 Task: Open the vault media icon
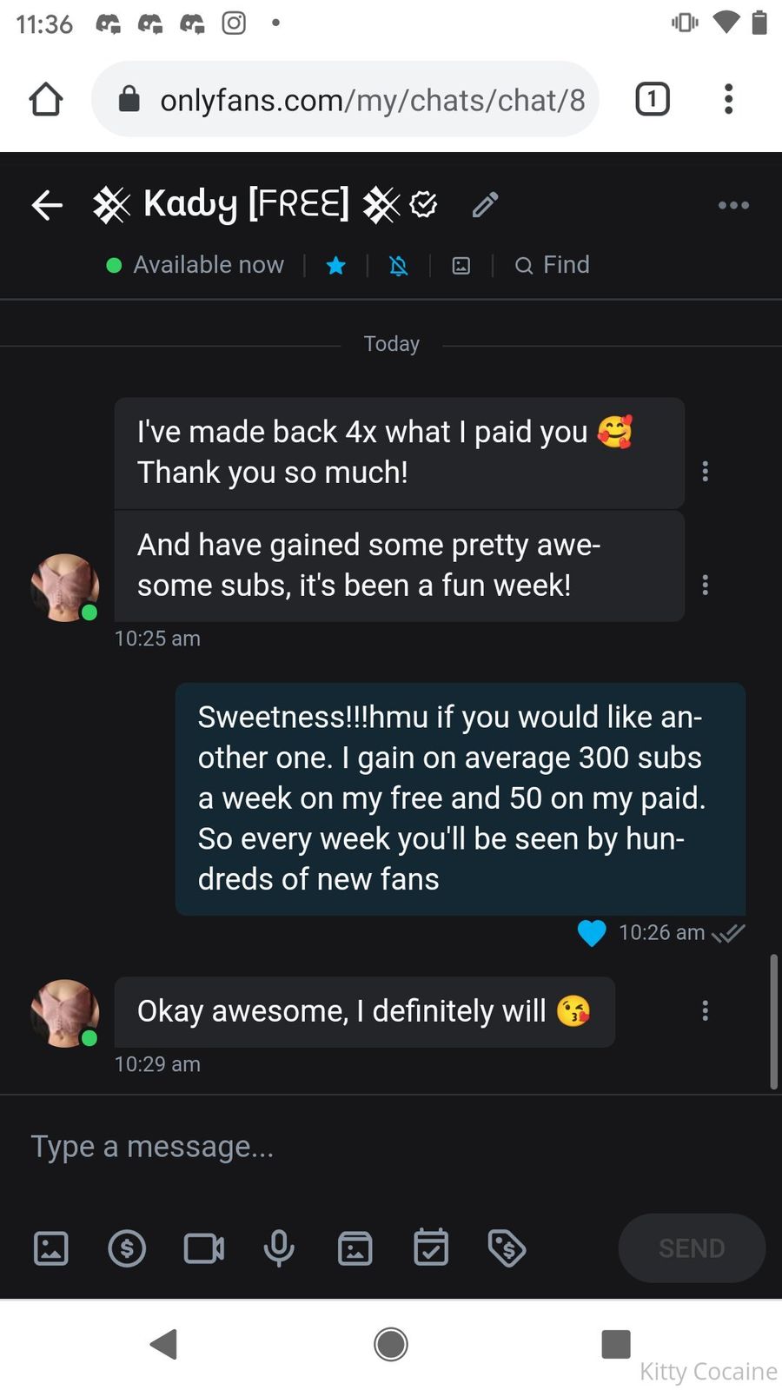355,1248
